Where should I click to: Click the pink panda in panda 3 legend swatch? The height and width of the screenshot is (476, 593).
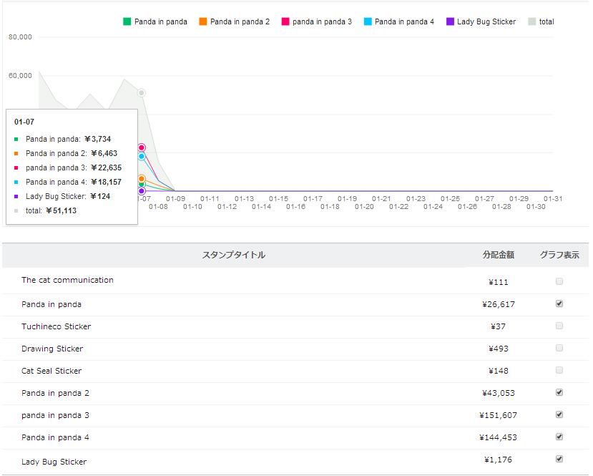285,21
